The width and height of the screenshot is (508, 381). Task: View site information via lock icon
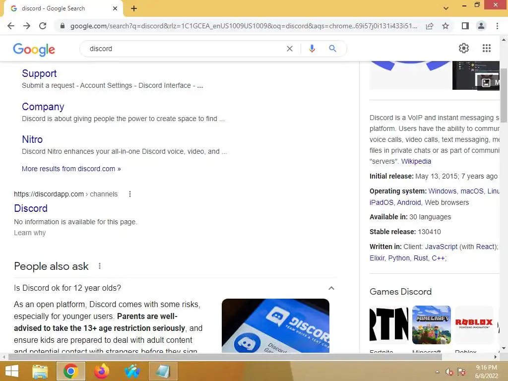coord(63,26)
